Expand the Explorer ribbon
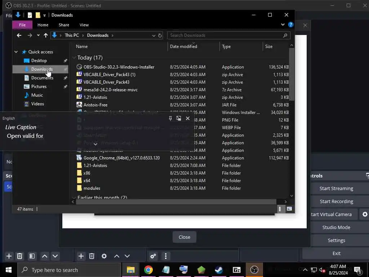 [283, 25]
